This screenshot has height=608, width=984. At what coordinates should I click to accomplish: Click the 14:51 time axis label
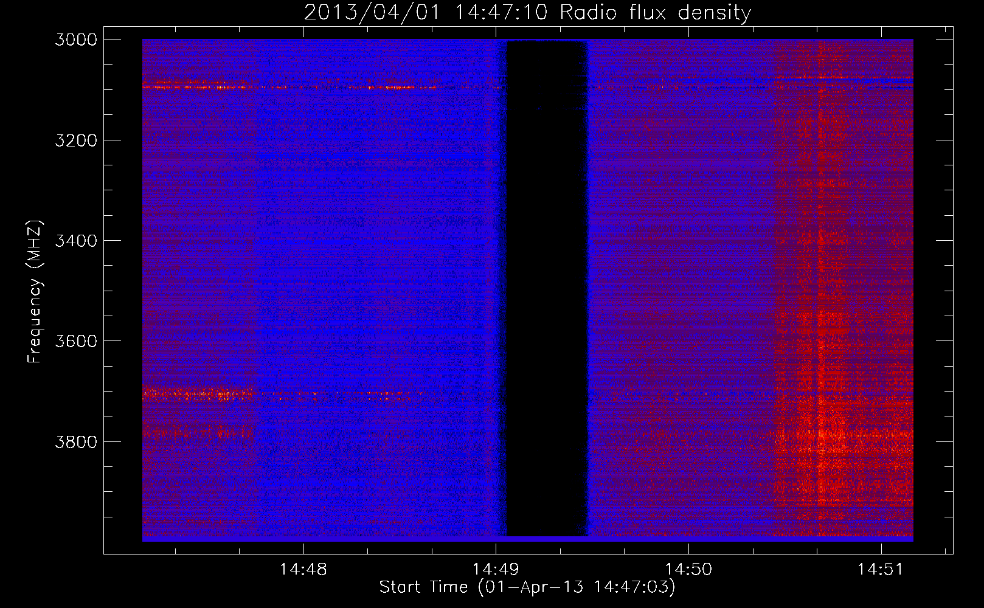[x=881, y=570]
